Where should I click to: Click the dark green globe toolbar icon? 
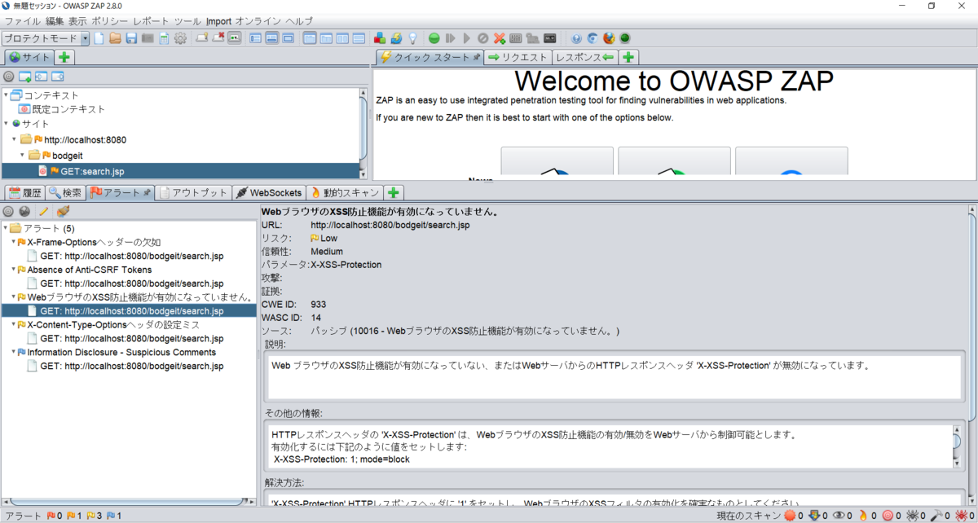click(x=625, y=38)
